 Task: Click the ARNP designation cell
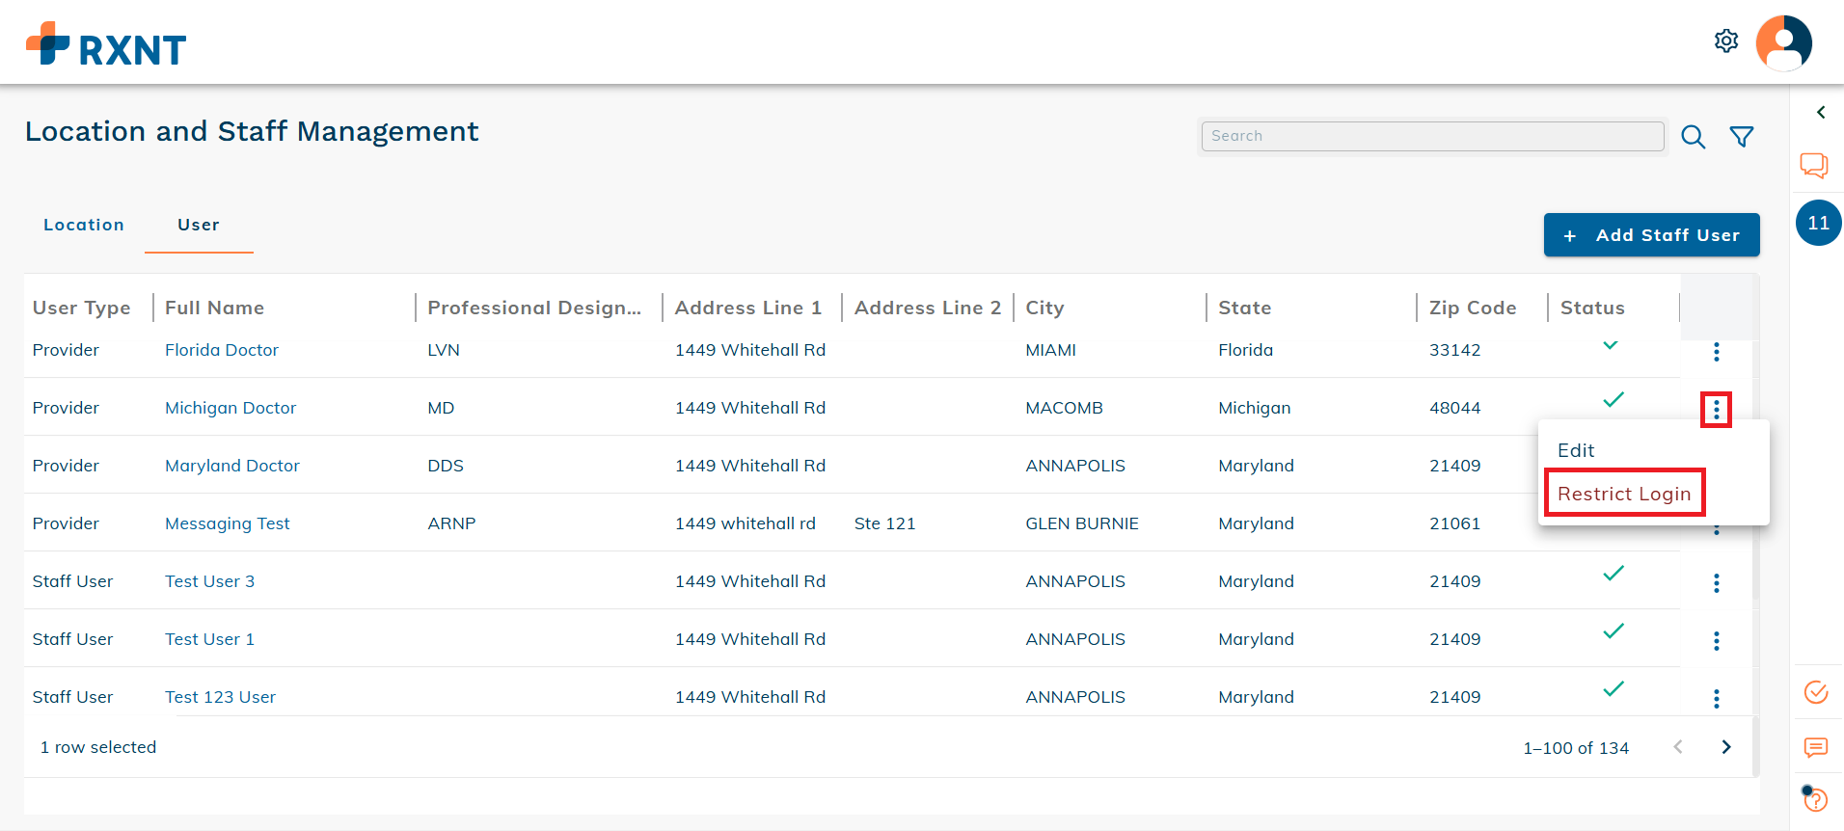452,523
